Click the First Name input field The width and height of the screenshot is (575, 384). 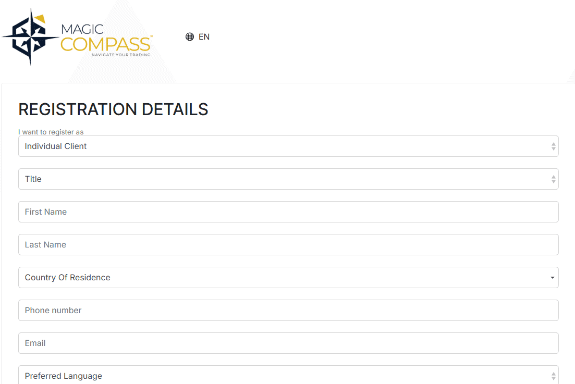[288, 212]
